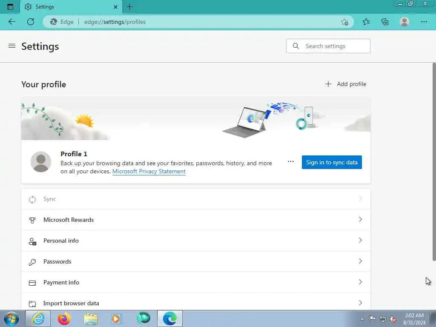Click Sign in to sync data
Image resolution: width=436 pixels, height=327 pixels.
pyautogui.click(x=332, y=162)
